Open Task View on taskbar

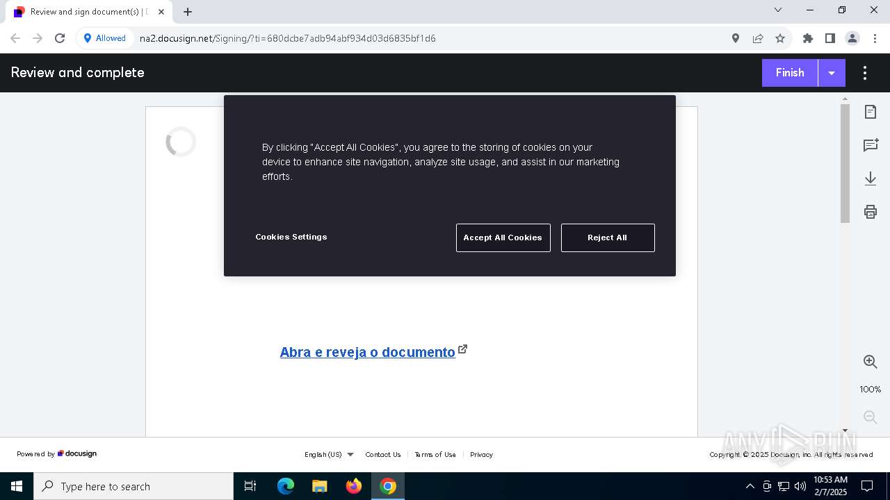[x=250, y=486]
